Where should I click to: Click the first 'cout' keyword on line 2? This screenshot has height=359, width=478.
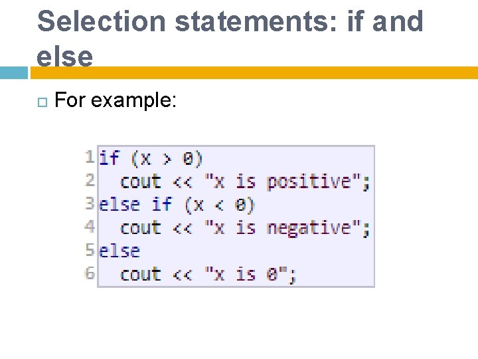[x=141, y=181]
